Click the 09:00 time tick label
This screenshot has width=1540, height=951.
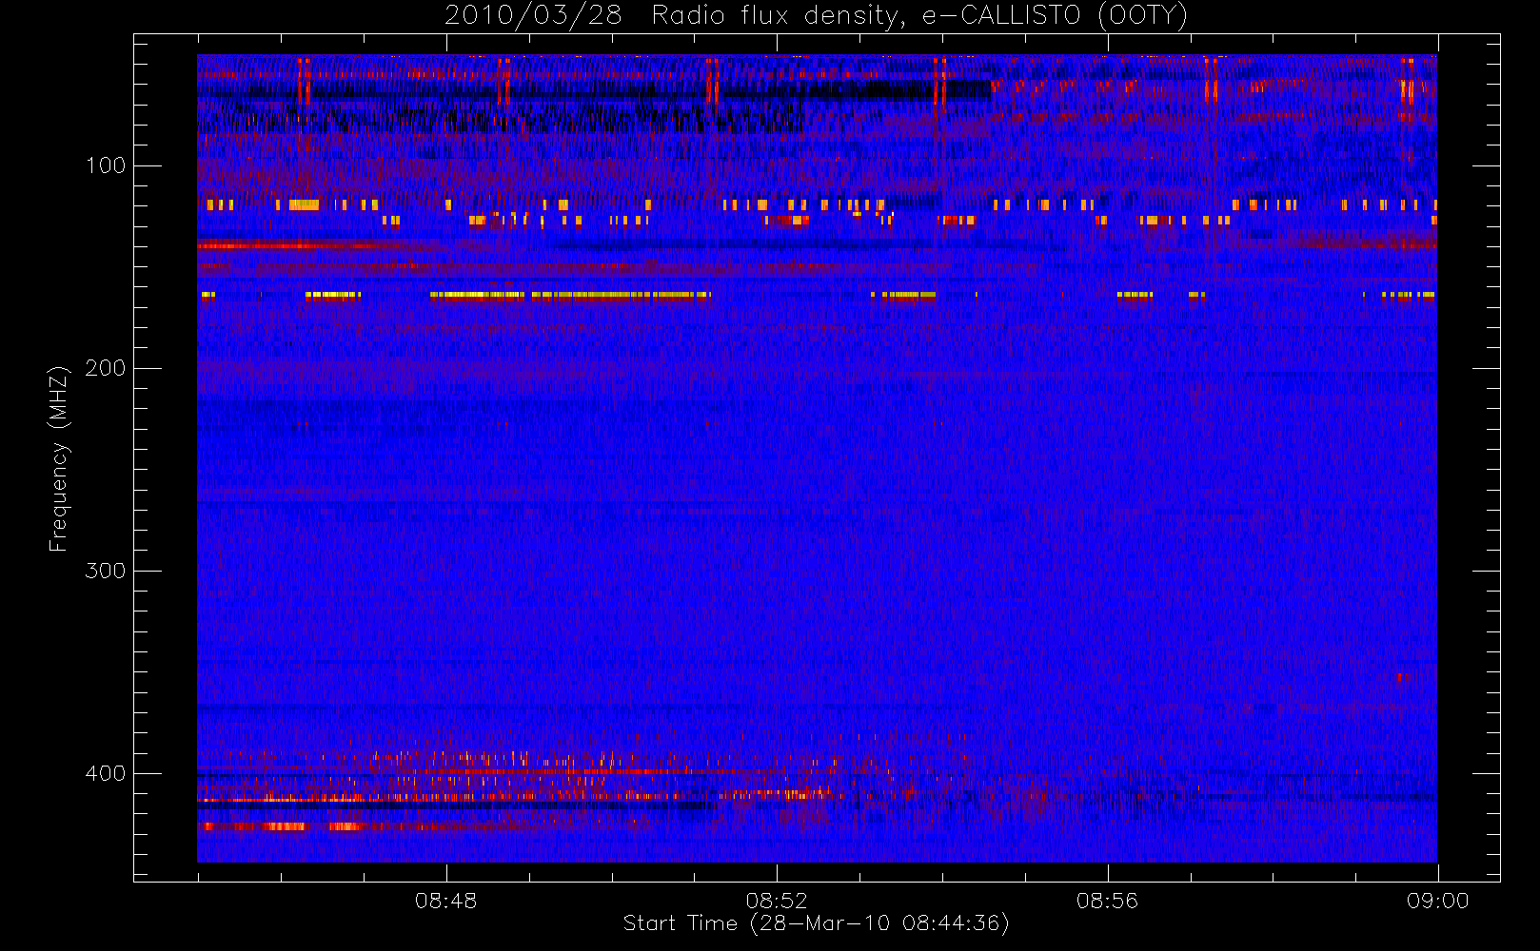[x=1438, y=901]
